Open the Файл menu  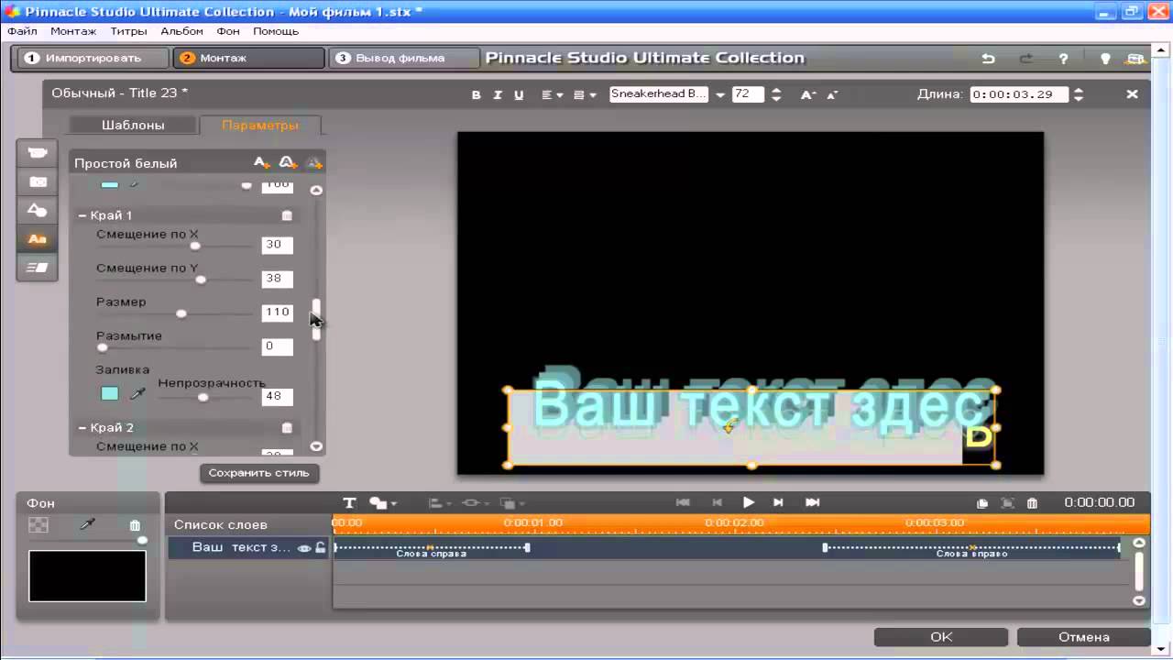pyautogui.click(x=22, y=31)
